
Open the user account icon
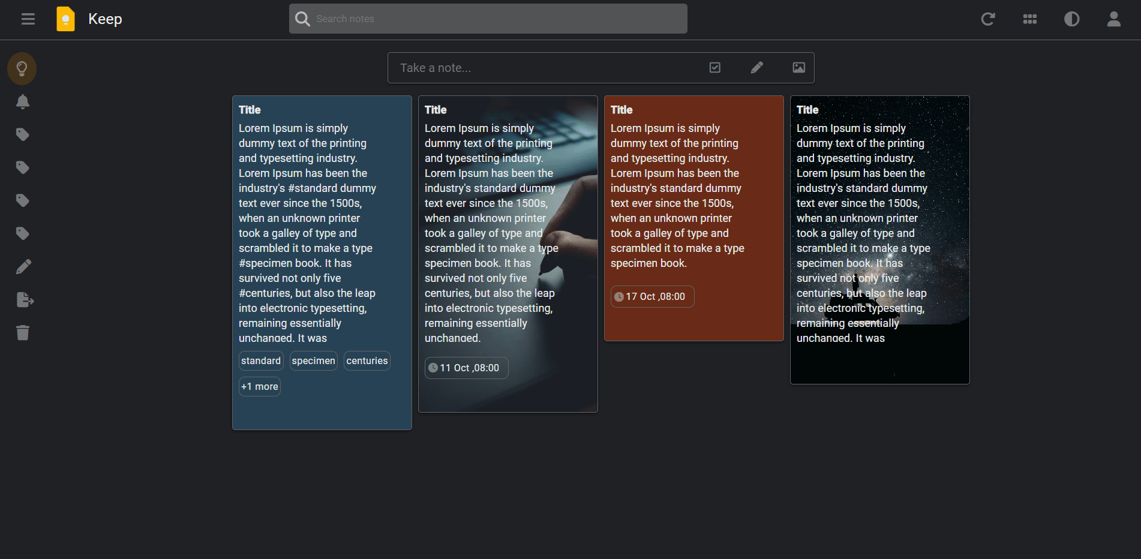point(1114,19)
